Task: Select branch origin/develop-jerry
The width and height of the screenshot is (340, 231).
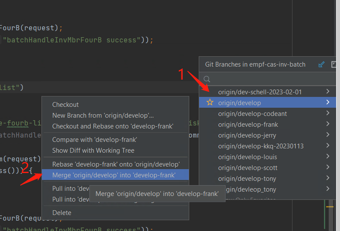Action: 267,135
